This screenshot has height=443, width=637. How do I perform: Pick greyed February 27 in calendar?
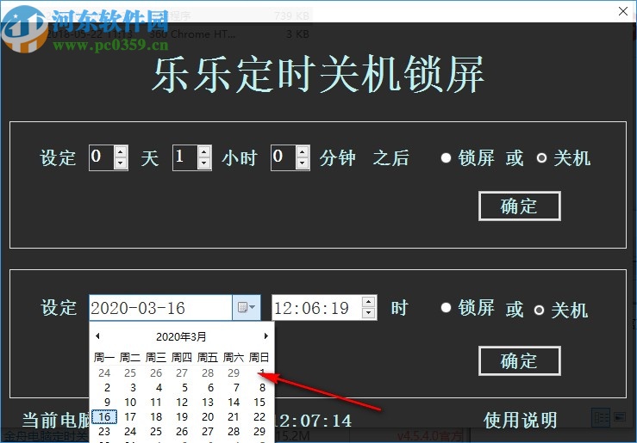pyautogui.click(x=182, y=372)
